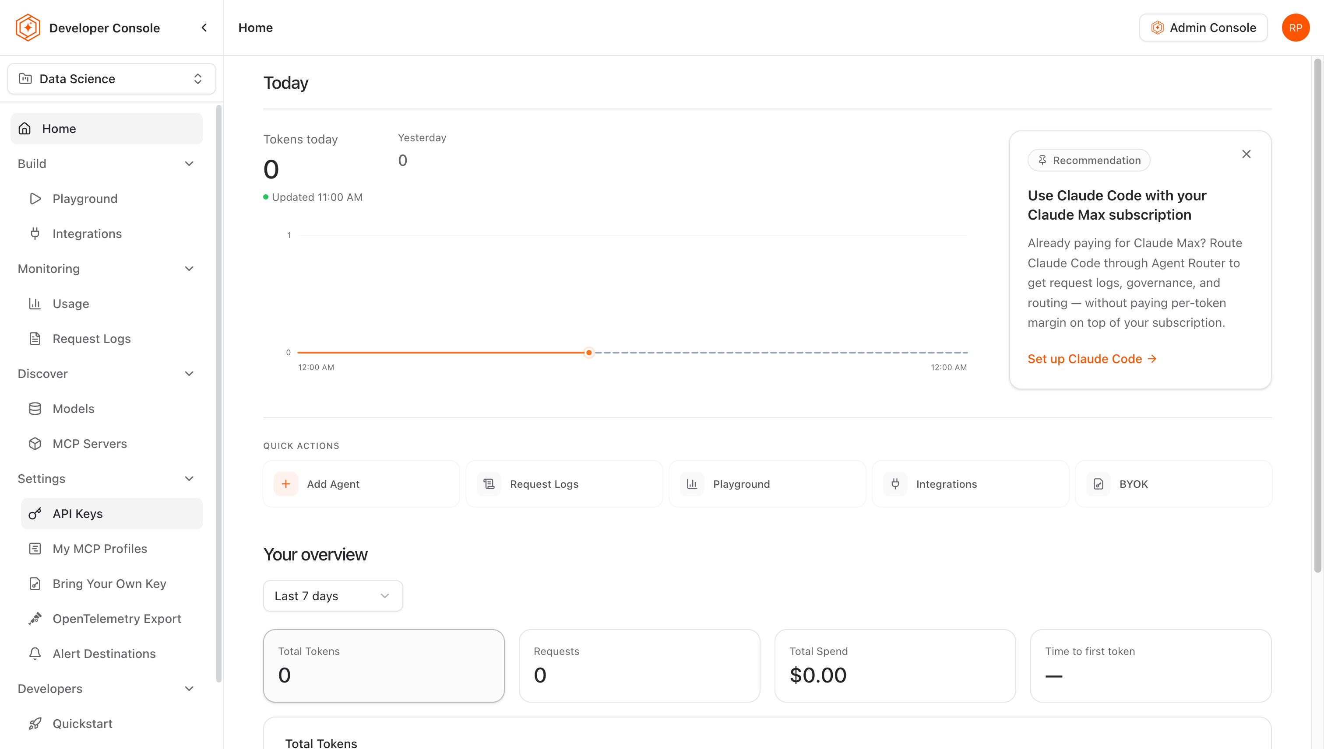Image resolution: width=1324 pixels, height=749 pixels.
Task: Click the Integrations quick action card
Action: pos(970,484)
